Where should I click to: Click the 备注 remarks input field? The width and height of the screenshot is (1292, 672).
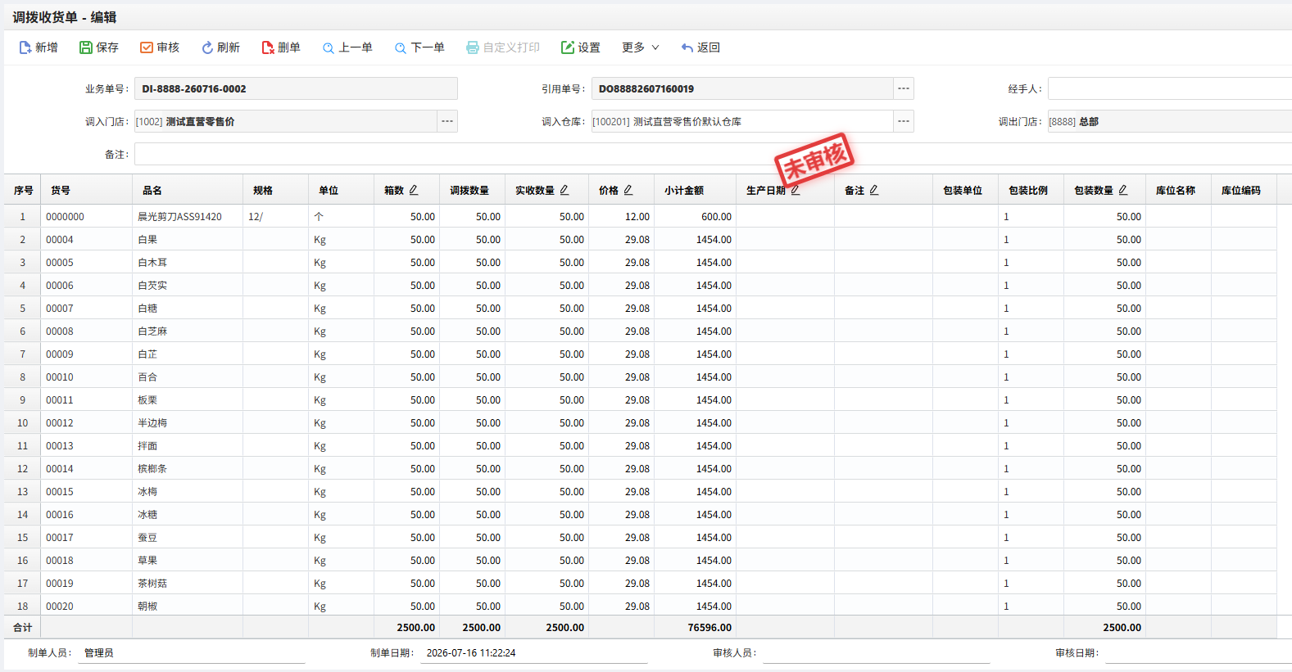click(x=713, y=154)
